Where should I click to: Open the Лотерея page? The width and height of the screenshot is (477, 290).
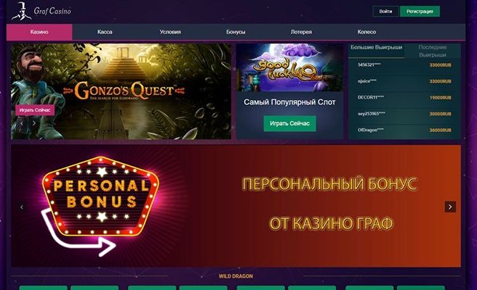coord(301,32)
